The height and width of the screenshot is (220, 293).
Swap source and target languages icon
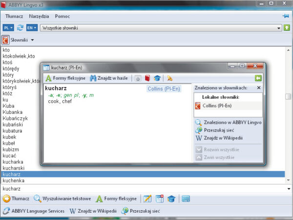(20, 28)
